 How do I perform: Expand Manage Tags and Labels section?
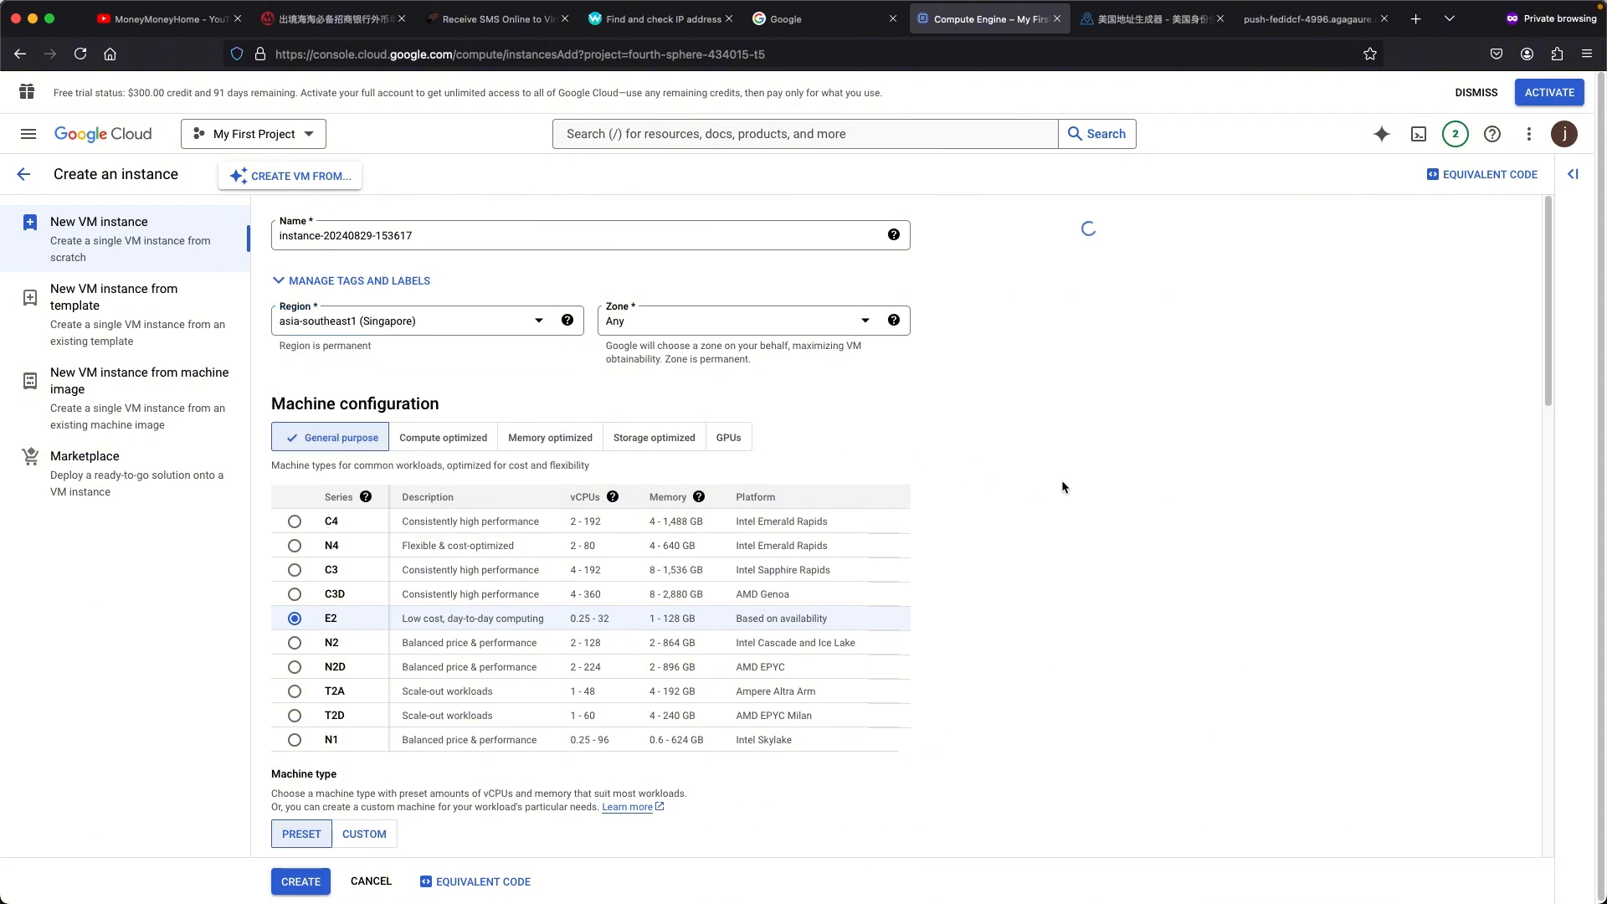(352, 281)
